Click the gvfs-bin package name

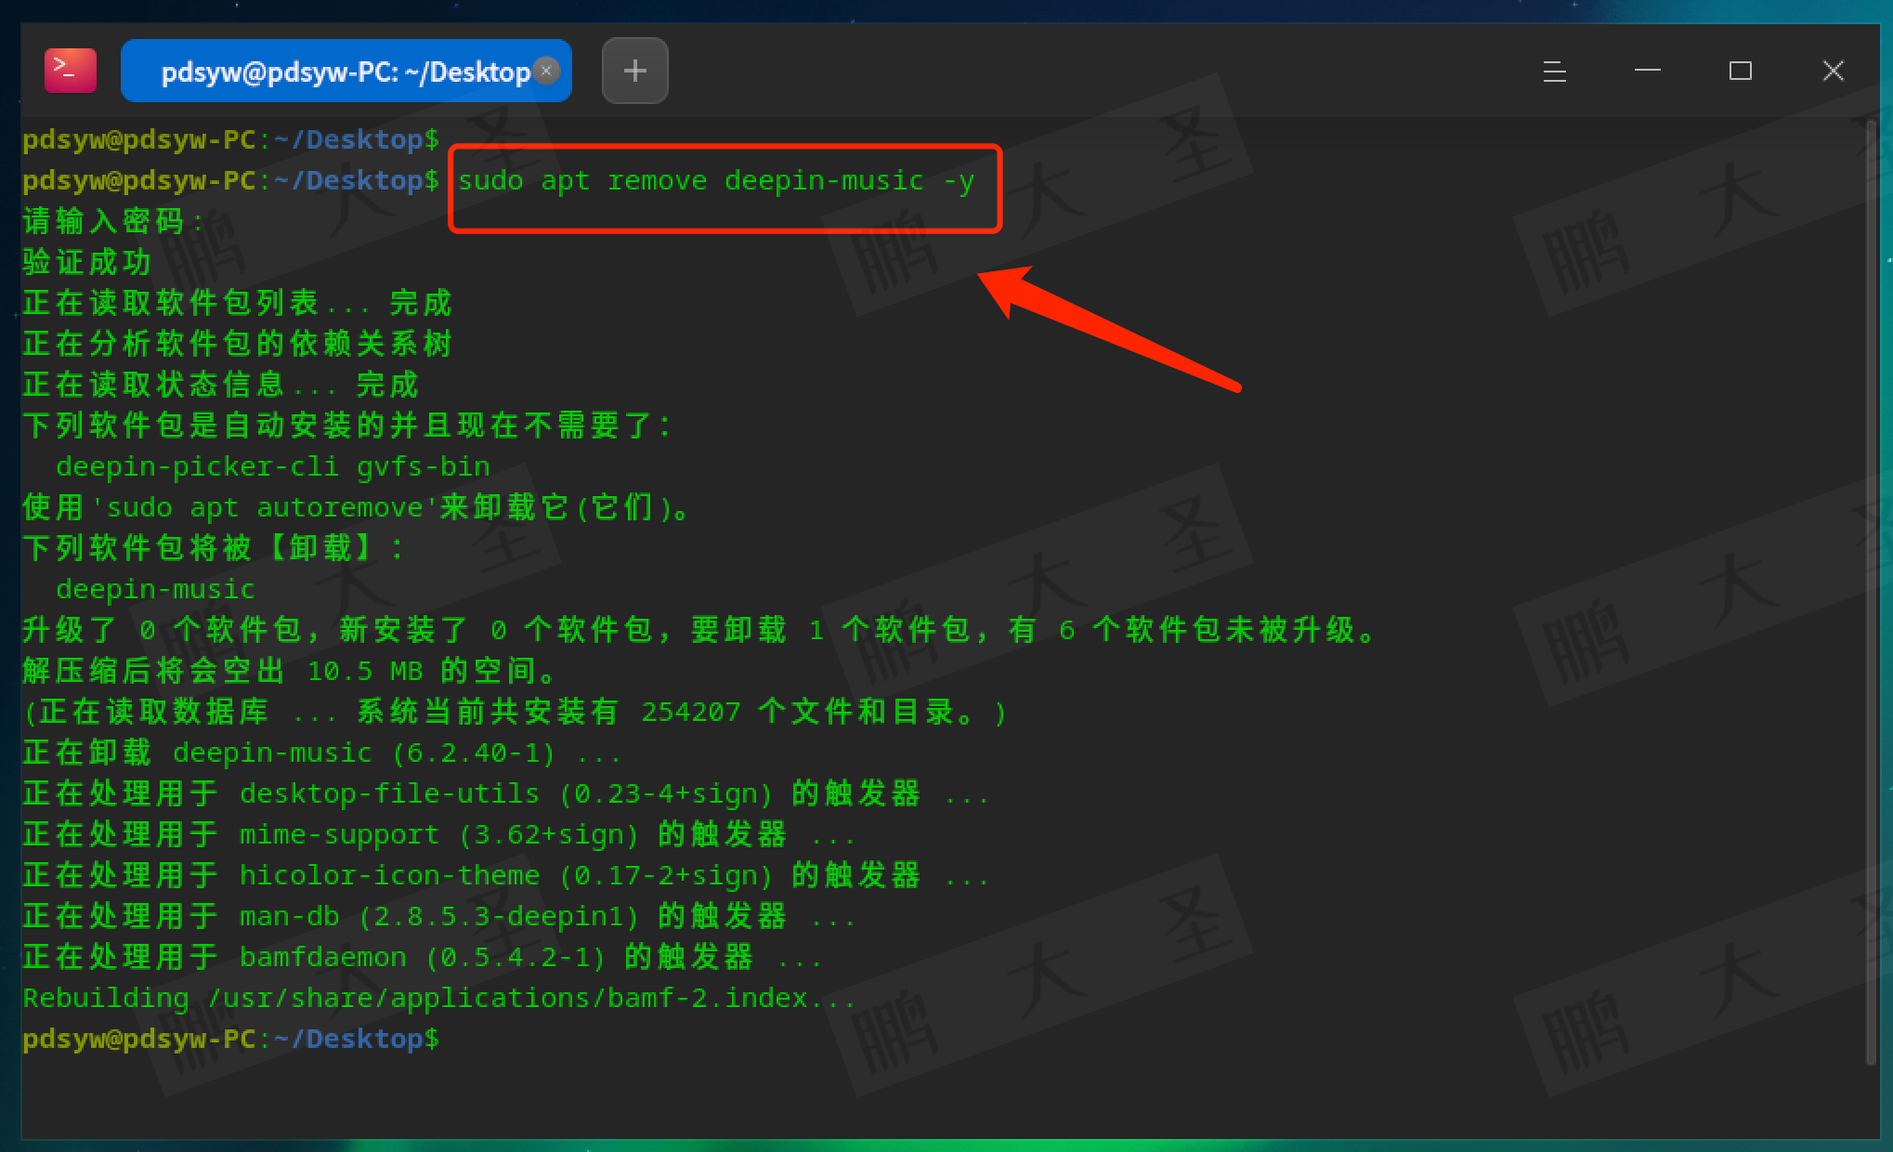click(423, 466)
